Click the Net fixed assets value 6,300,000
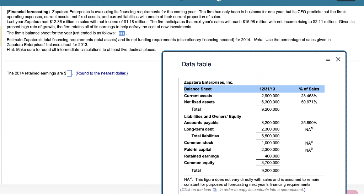This screenshot has height=194, width=364. (x=270, y=102)
